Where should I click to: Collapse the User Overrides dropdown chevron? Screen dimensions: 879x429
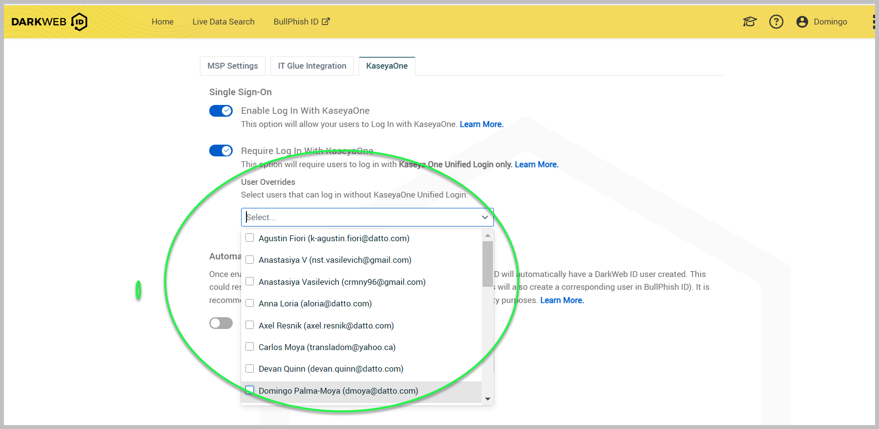(x=485, y=217)
